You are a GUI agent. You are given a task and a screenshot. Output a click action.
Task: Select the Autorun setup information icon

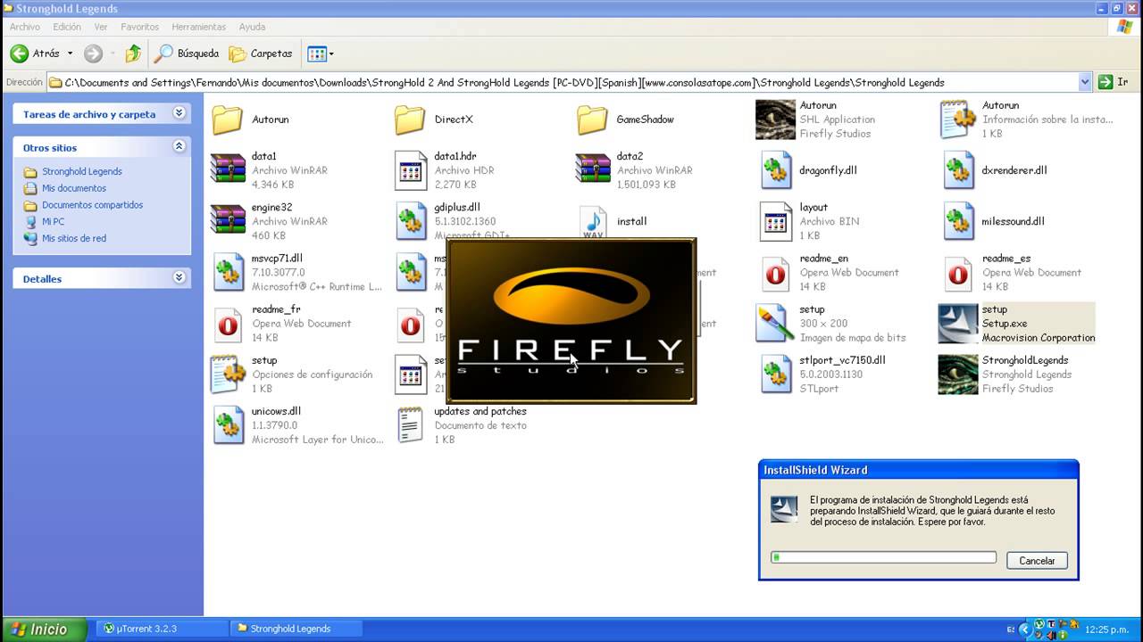tap(957, 119)
